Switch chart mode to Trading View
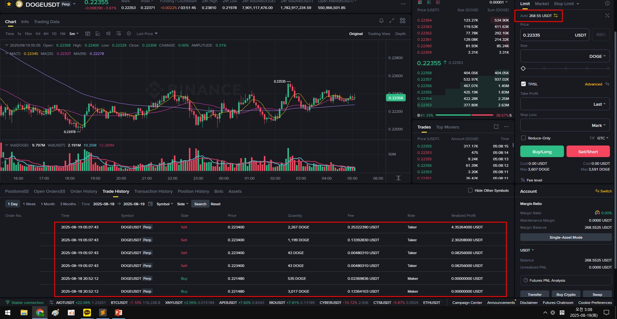Image resolution: width=617 pixels, height=319 pixels. (x=379, y=34)
